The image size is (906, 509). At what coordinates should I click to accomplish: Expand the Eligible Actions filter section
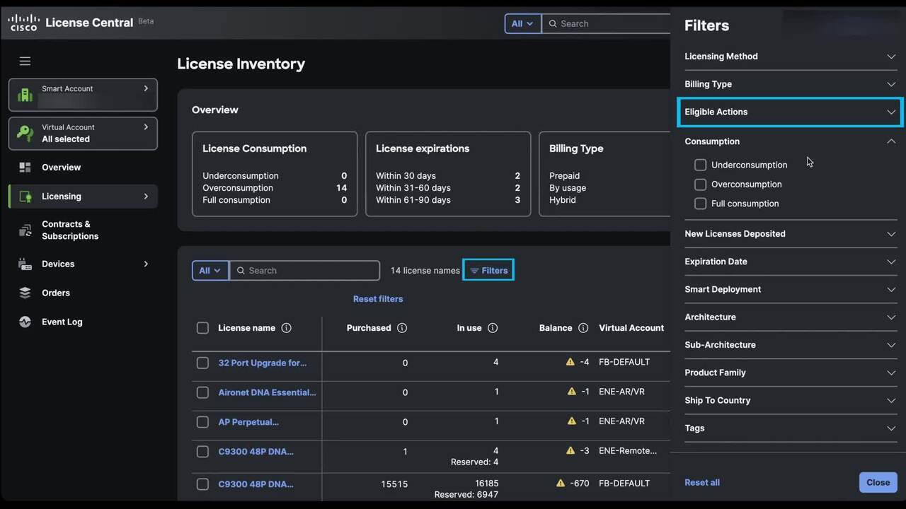point(790,112)
